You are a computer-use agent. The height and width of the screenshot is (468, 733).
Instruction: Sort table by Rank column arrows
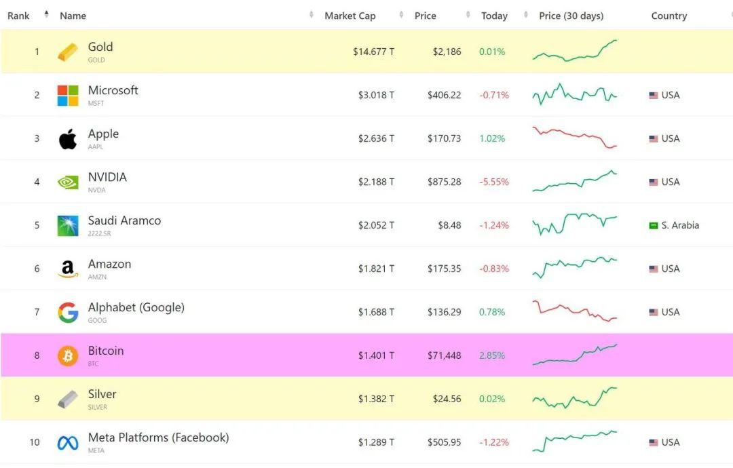tap(46, 15)
